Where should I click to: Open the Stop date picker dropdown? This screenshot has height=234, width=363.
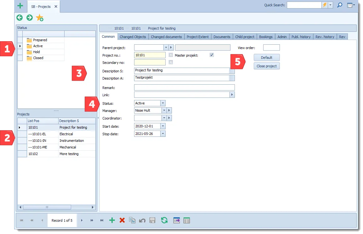tap(163, 134)
